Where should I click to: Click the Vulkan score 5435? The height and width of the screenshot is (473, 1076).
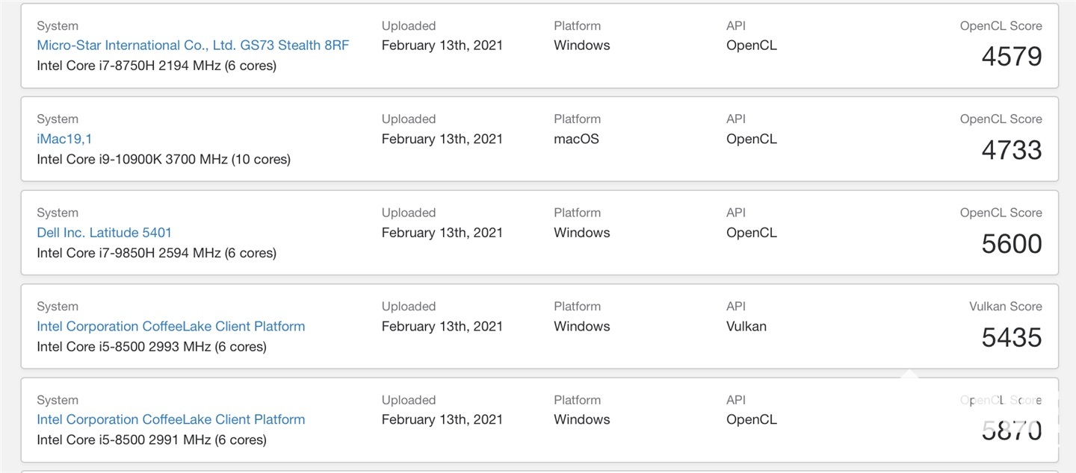point(1012,337)
